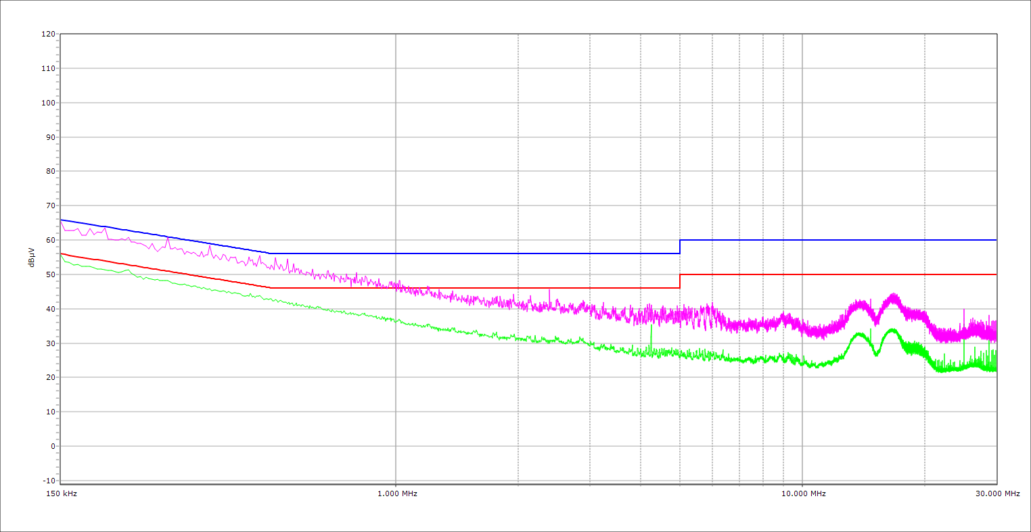Click the 0 value on the y-axis
The height and width of the screenshot is (532, 1031).
pos(51,446)
